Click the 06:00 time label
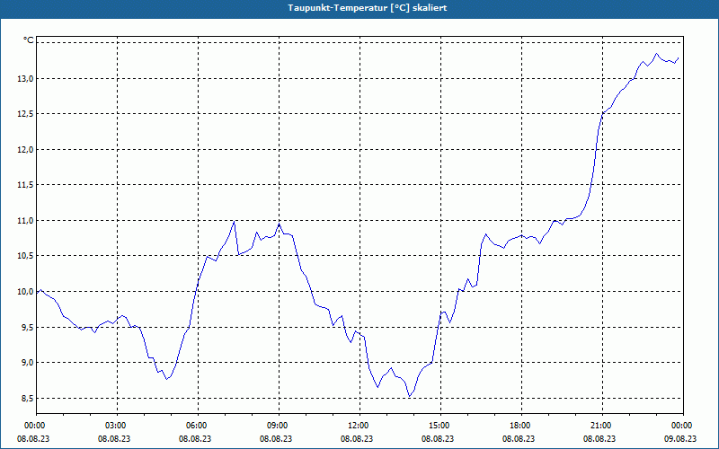Screen dimensions: 719x449 [x=198, y=426]
